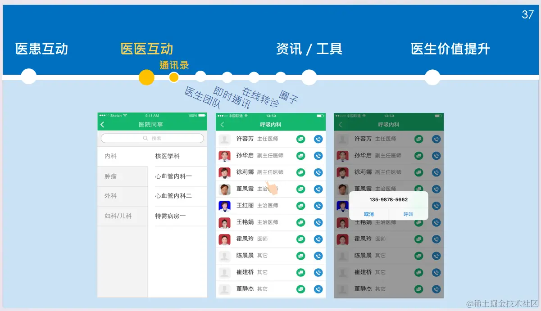This screenshot has height=311, width=541.
Task: Call 王艳娟 via blue phone icon, middle phone
Action: pyautogui.click(x=318, y=222)
